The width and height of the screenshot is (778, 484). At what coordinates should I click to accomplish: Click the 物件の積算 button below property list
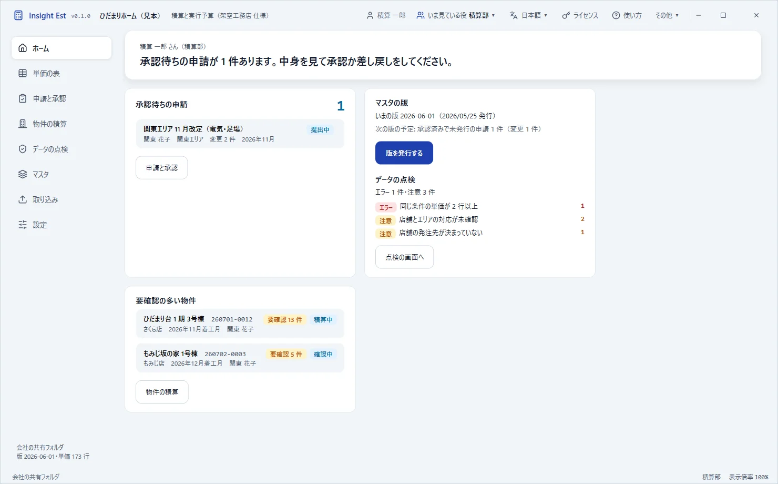(162, 392)
